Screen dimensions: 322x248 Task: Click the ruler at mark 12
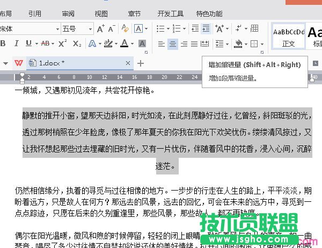tap(105, 77)
